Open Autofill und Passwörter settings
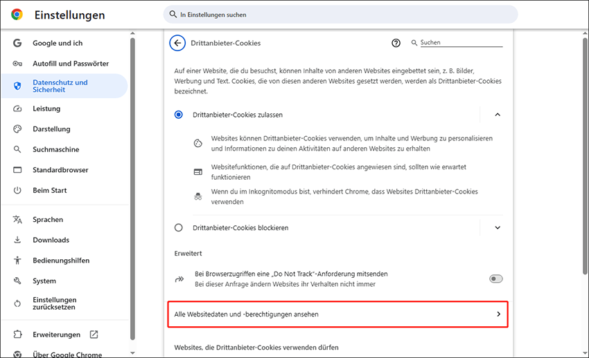 pos(71,64)
